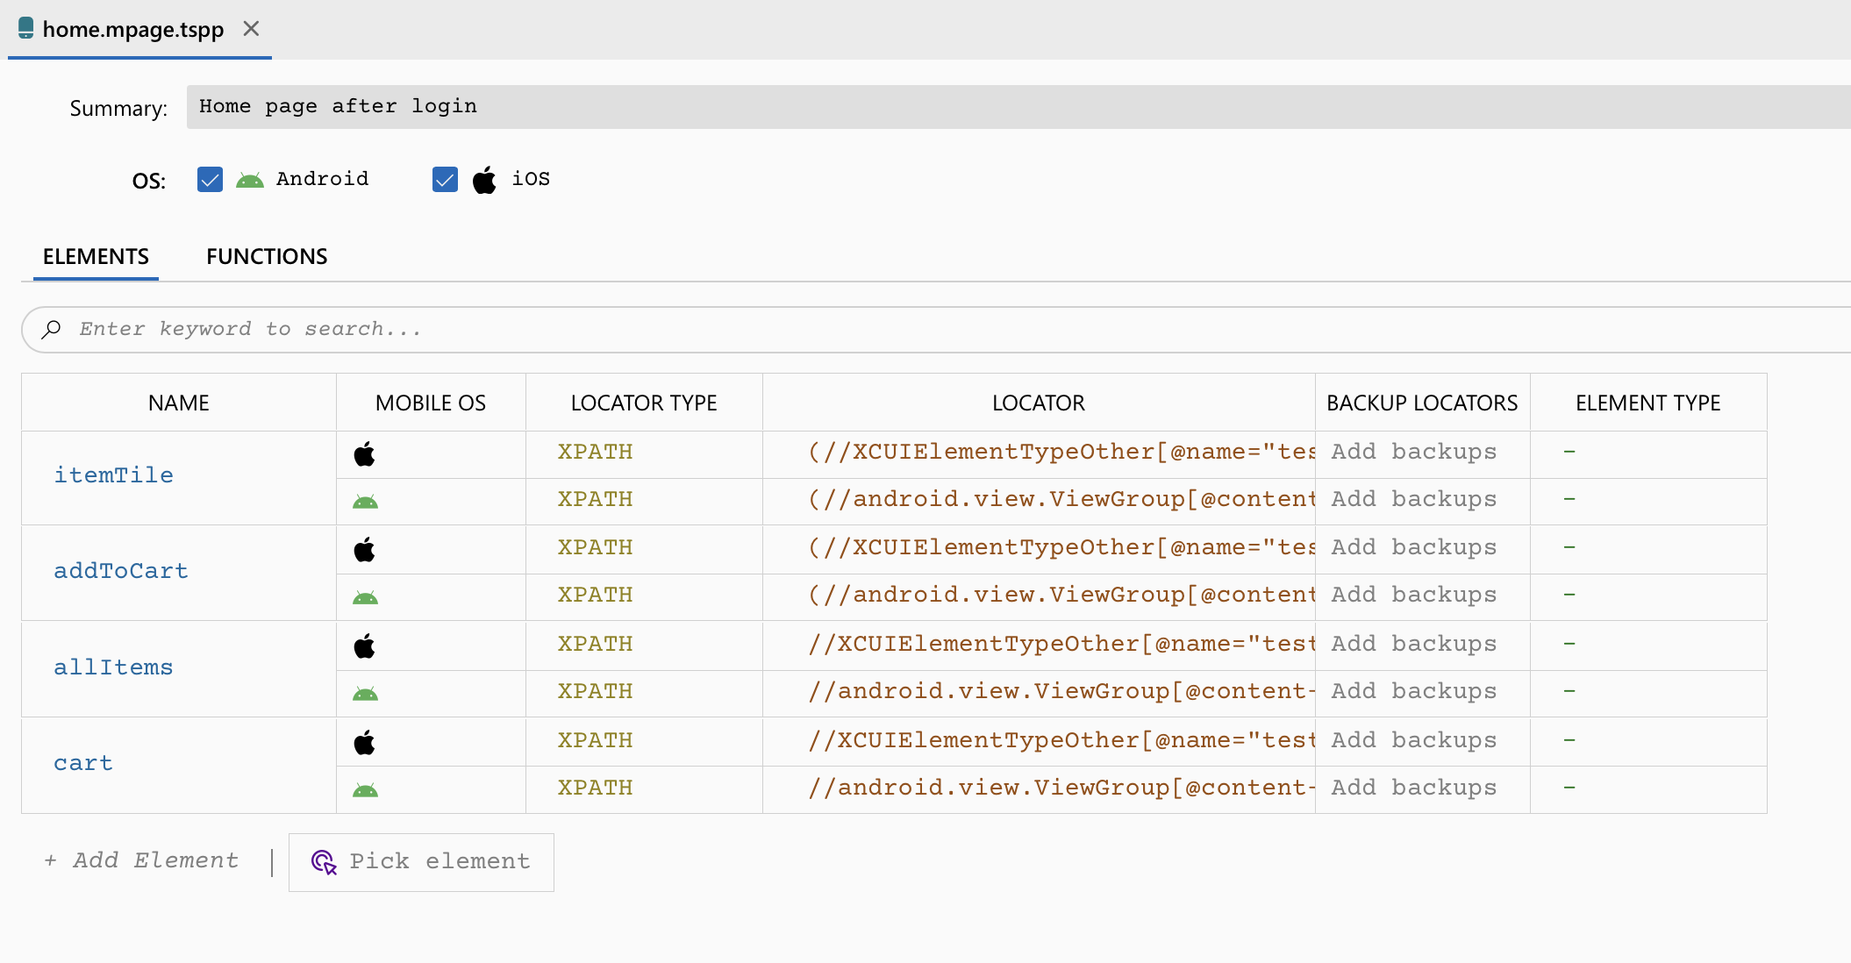Click the mobile device icon on the file tab
This screenshot has width=1851, height=963.
click(25, 28)
